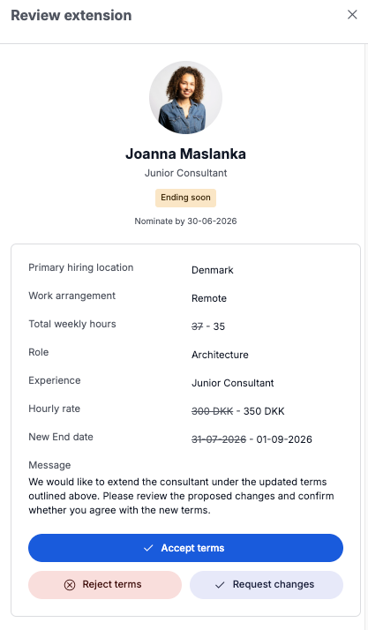
Task: Click the Architecture role value
Action: tap(220, 355)
